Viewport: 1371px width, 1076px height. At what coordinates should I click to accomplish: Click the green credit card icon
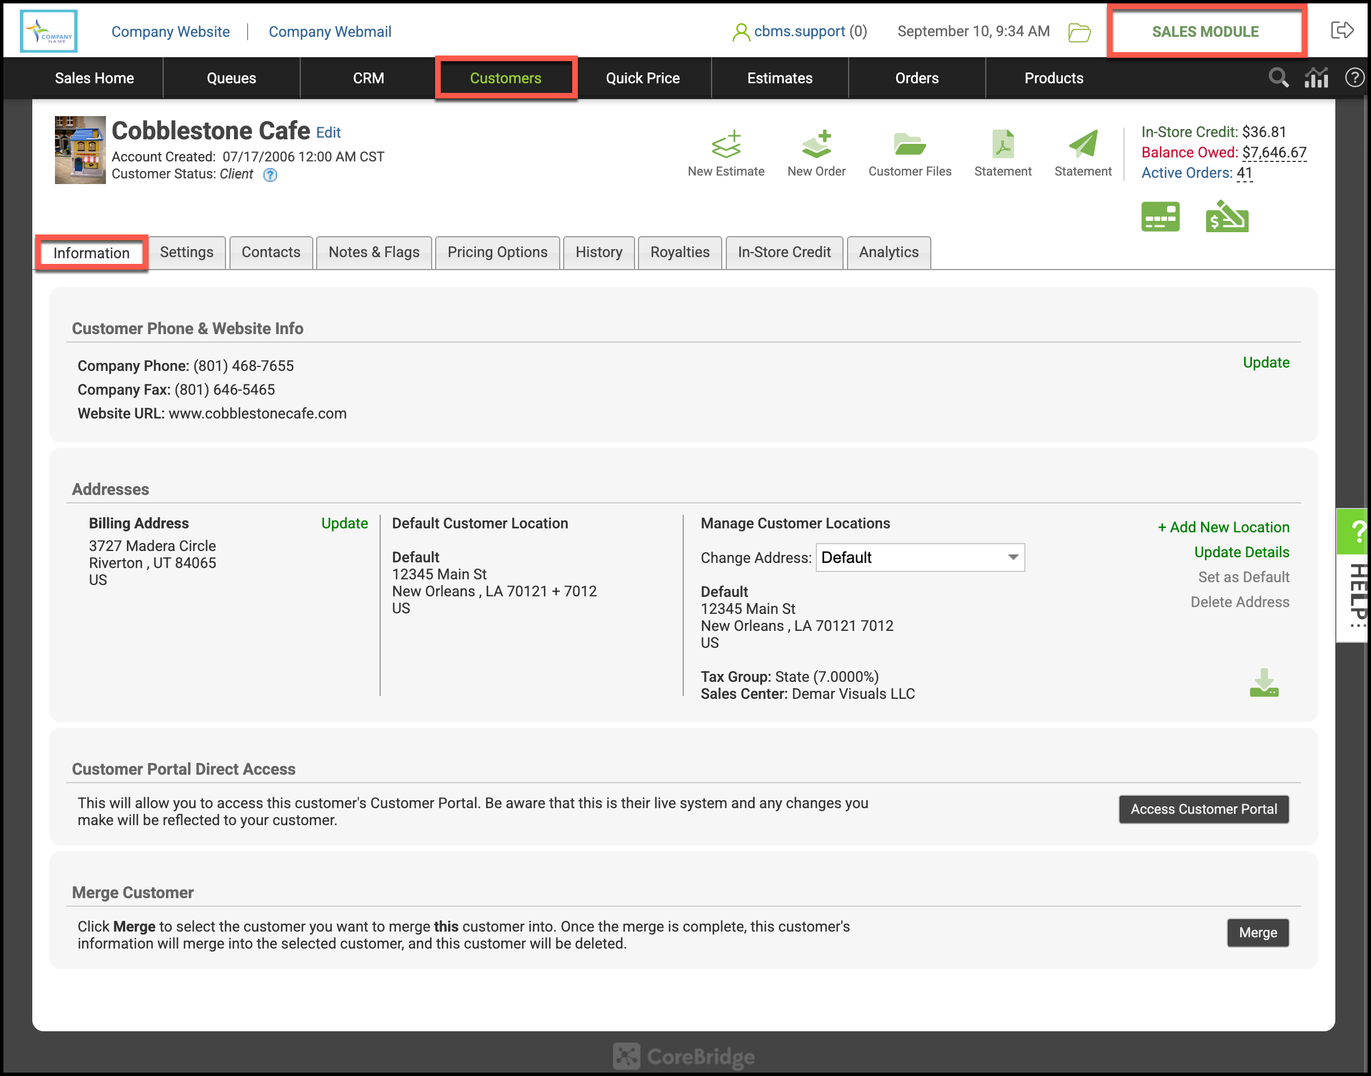coord(1160,217)
